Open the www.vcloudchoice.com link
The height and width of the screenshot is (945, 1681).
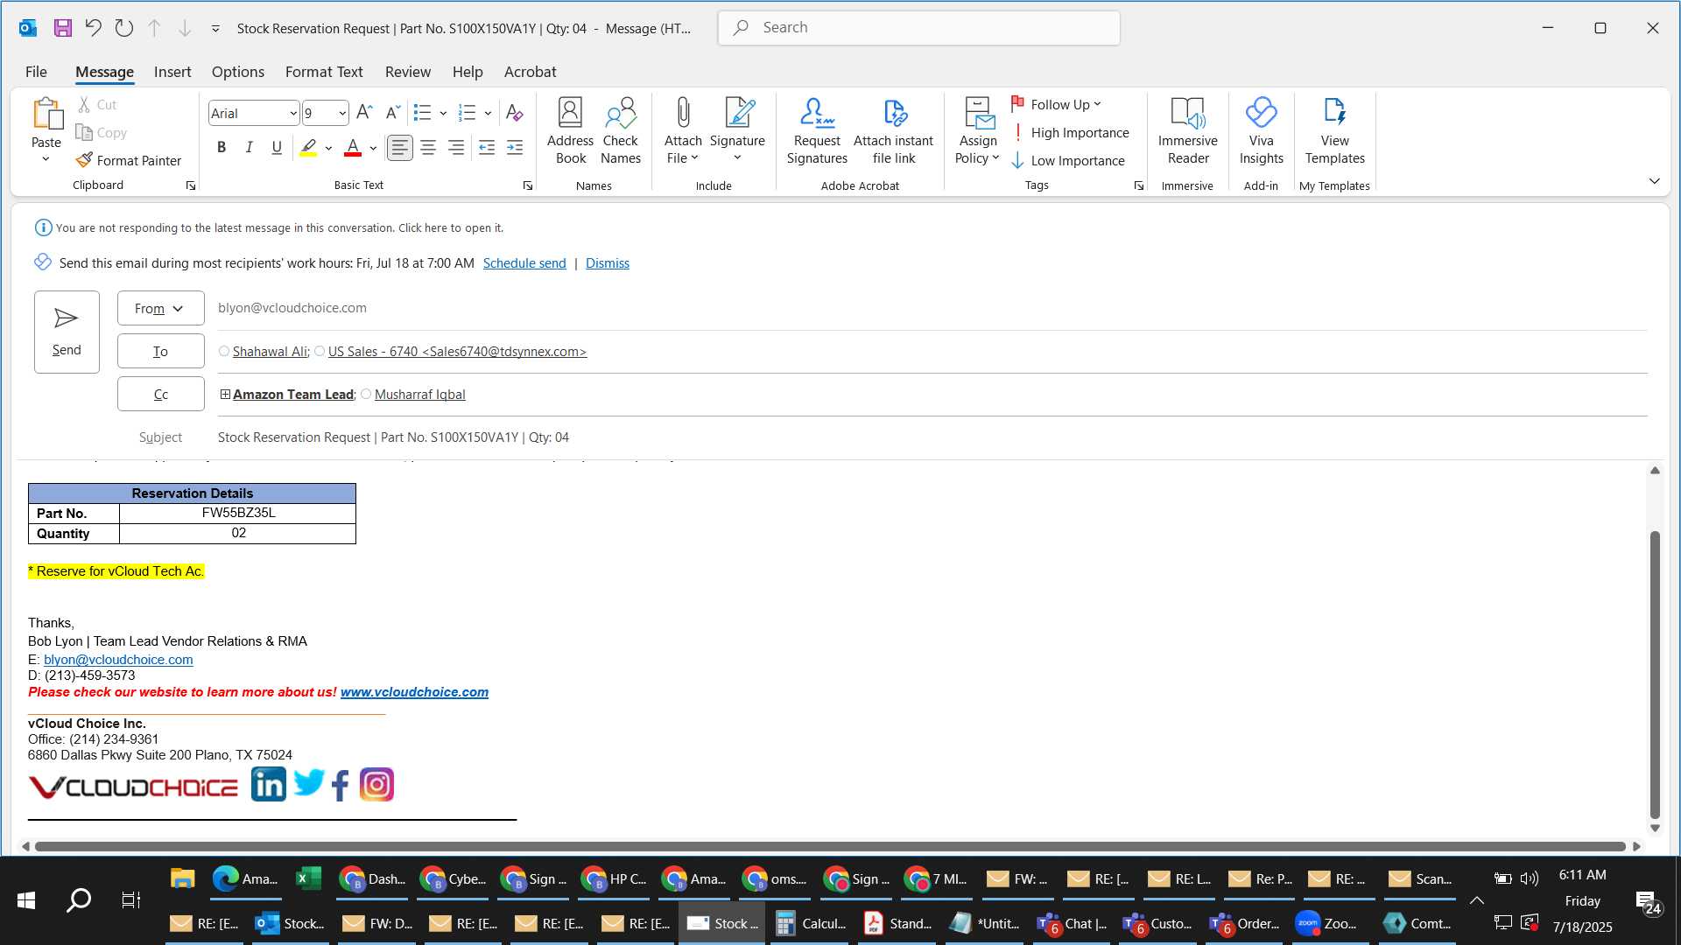414,692
